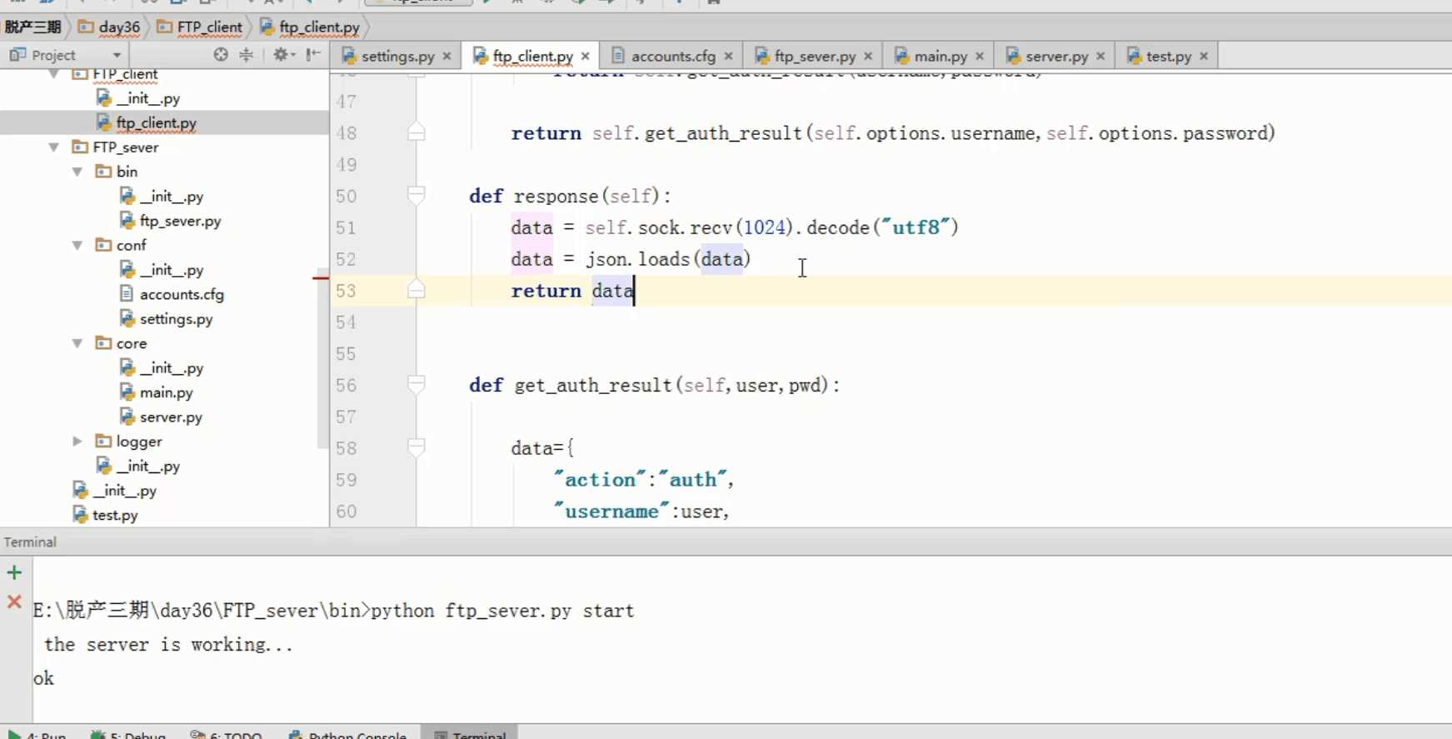Switch to the server.py tab
This screenshot has height=739, width=1452.
[x=1055, y=56]
